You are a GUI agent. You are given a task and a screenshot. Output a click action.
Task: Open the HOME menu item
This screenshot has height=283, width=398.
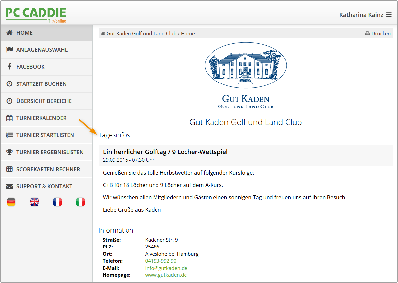click(x=46, y=33)
